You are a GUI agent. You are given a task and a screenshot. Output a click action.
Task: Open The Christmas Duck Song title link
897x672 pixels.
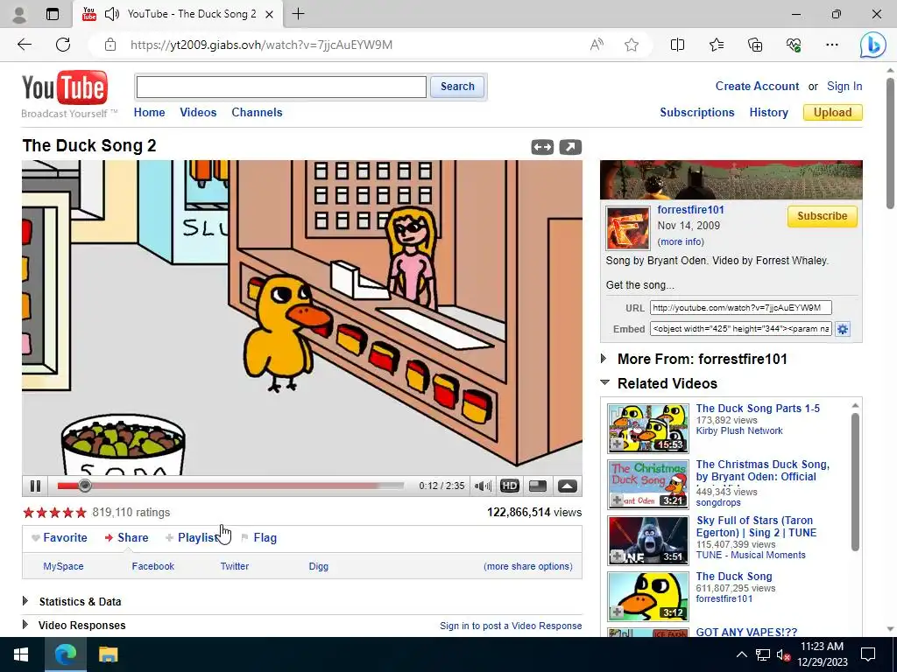click(x=763, y=470)
